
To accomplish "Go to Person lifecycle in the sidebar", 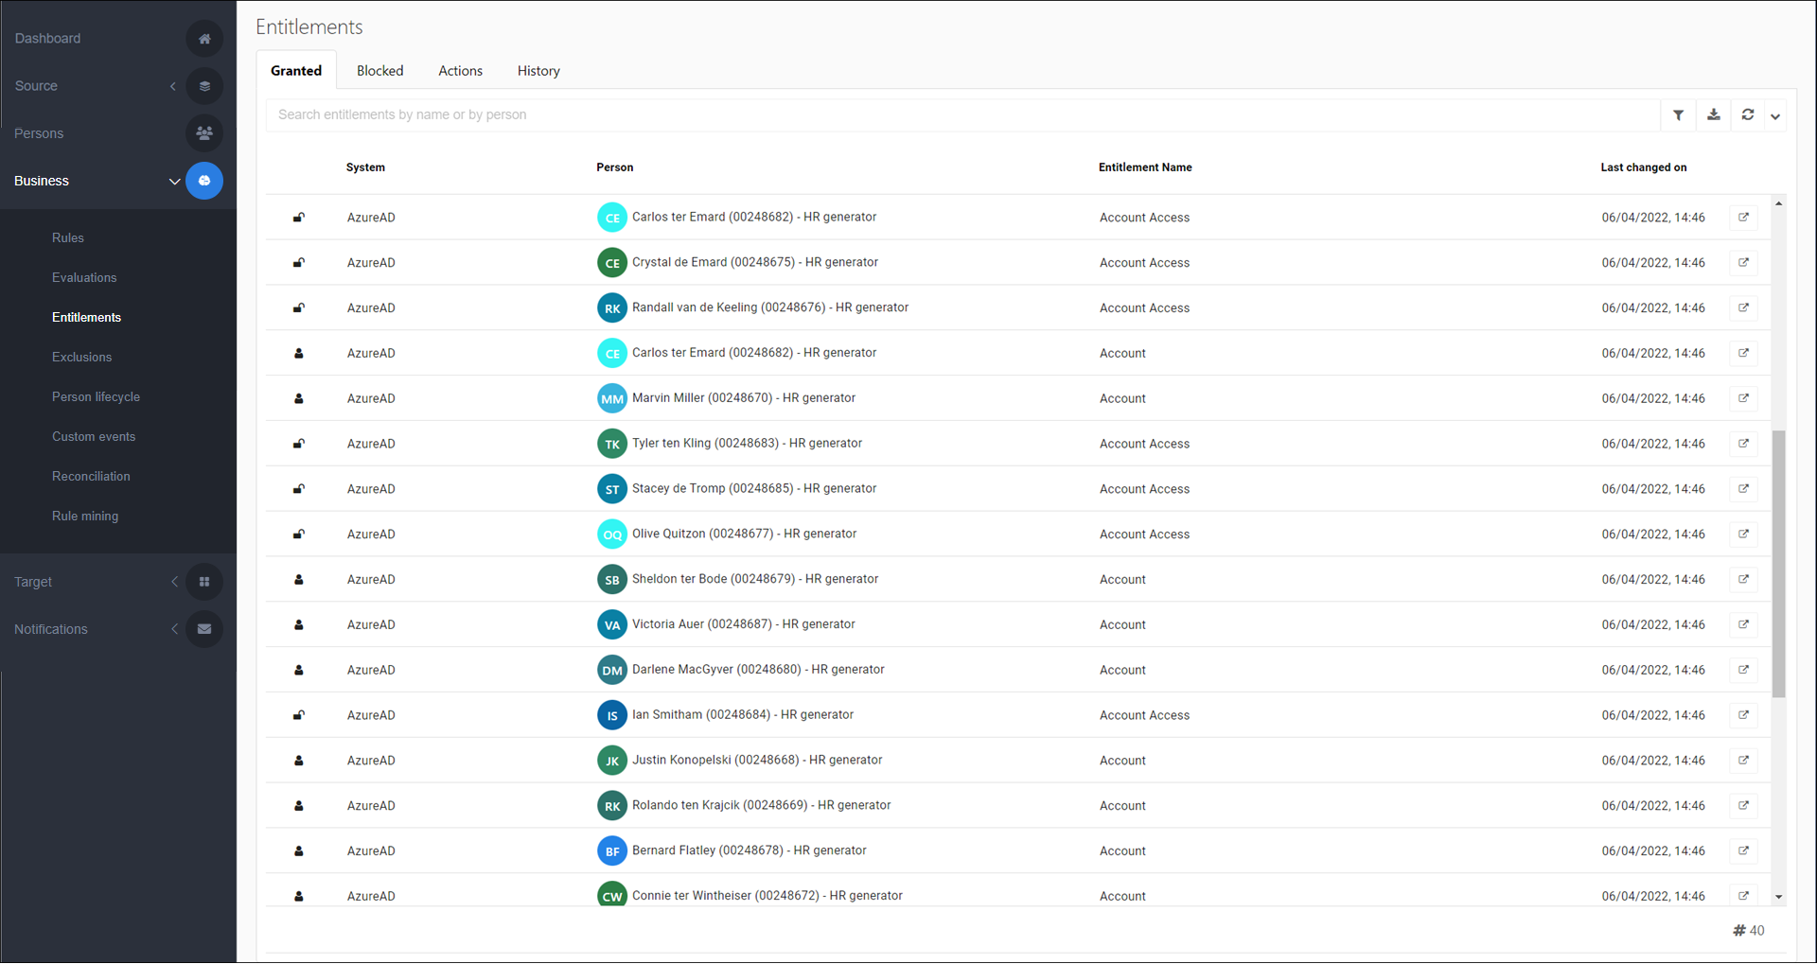I will (x=96, y=397).
